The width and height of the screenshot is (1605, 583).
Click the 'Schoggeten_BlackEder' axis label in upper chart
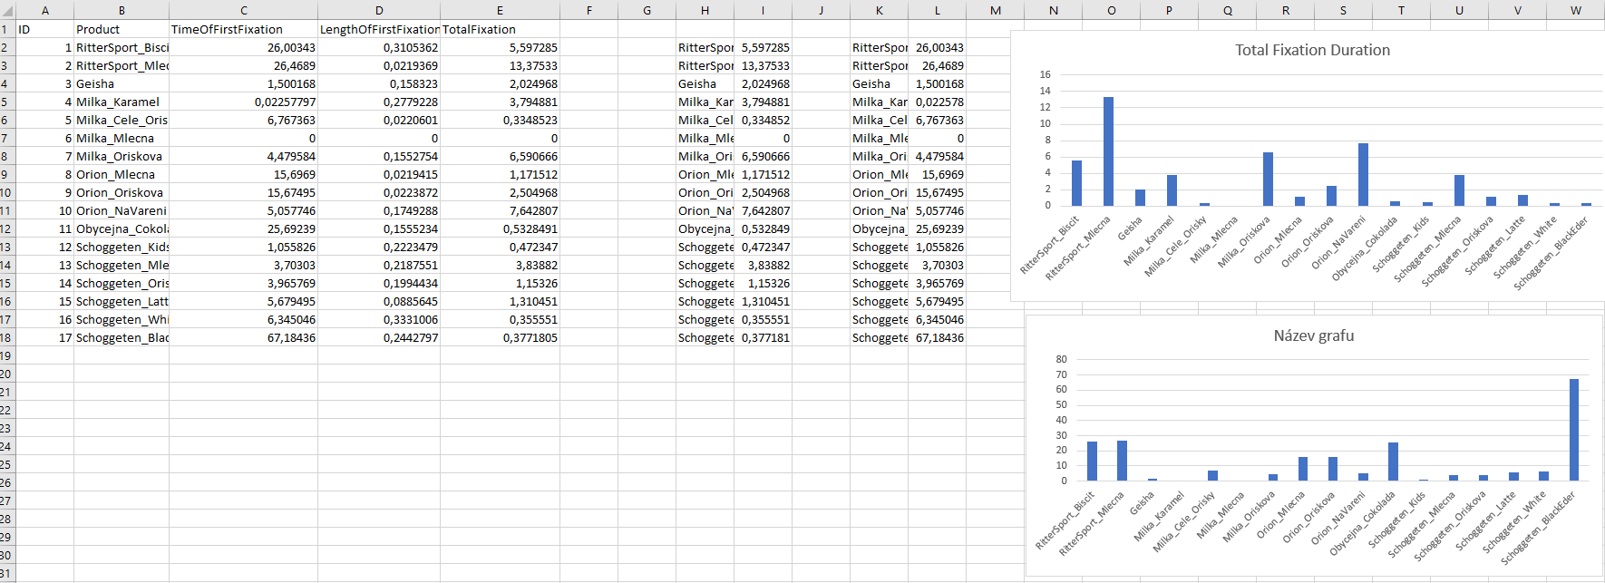point(1551,253)
